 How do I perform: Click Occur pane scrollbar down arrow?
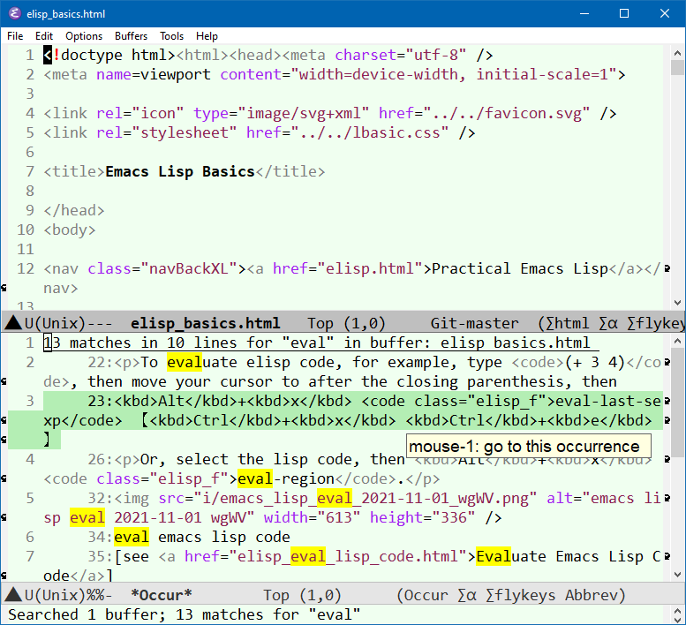[678, 575]
